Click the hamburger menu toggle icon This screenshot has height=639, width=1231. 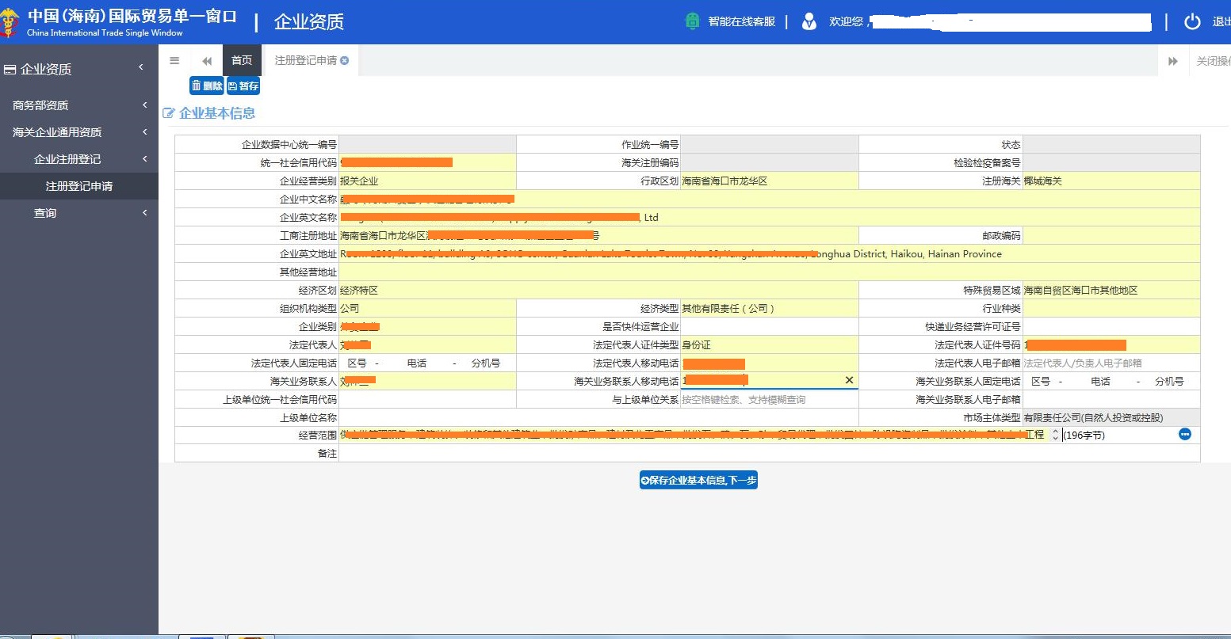point(174,61)
